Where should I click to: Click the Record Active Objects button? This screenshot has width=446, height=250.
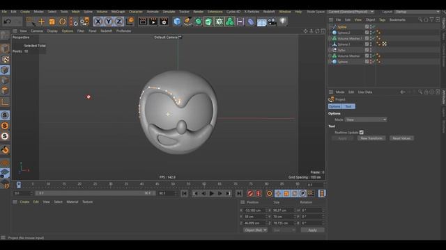pyautogui.click(x=250, y=194)
